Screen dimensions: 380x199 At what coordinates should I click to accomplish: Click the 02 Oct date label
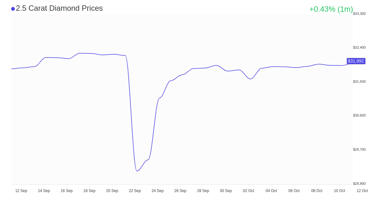point(249,191)
